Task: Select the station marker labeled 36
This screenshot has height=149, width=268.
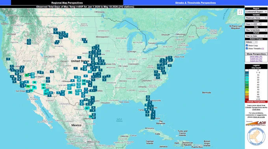Action: point(28,86)
